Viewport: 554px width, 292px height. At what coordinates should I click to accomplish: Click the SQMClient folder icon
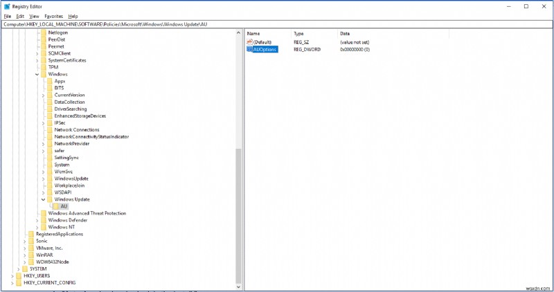click(44, 53)
